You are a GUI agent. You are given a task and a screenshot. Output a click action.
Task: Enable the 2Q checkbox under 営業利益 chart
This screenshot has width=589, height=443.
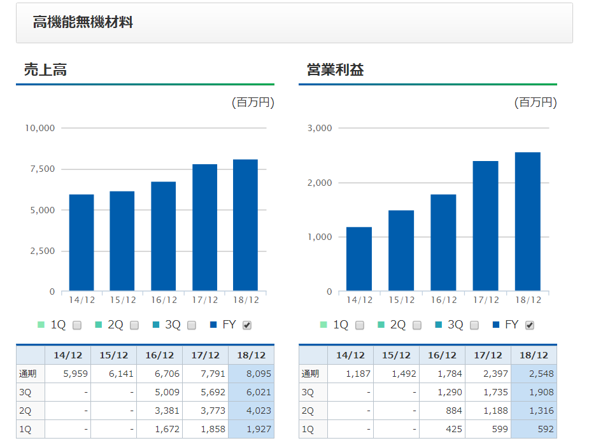pyautogui.click(x=417, y=325)
